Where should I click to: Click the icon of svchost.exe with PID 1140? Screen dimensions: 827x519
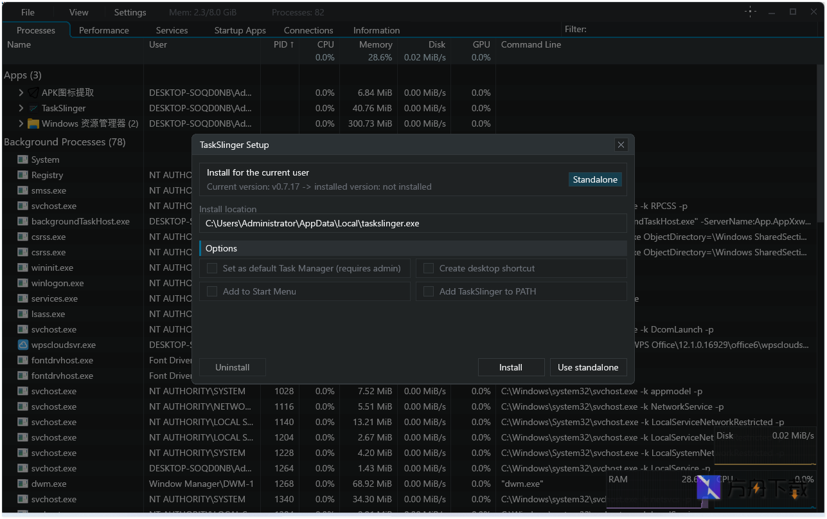click(22, 422)
